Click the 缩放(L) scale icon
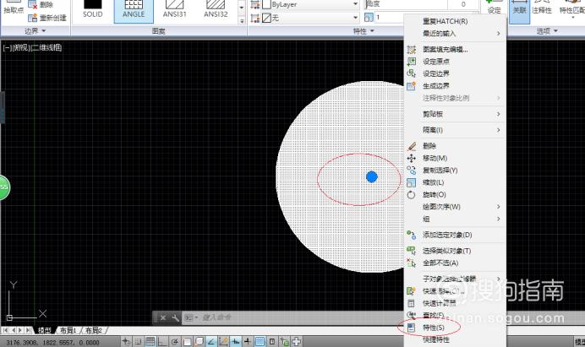Image resolution: width=585 pixels, height=347 pixels. tap(412, 182)
